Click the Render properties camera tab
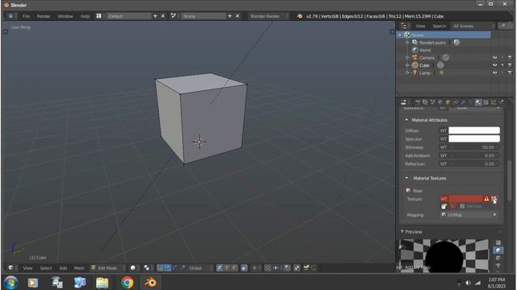The width and height of the screenshot is (517, 290). (417, 102)
